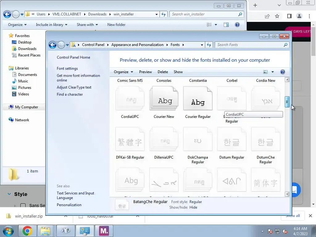Bookmark page with Chrome star icon
The image size is (316, 237).
277,16
